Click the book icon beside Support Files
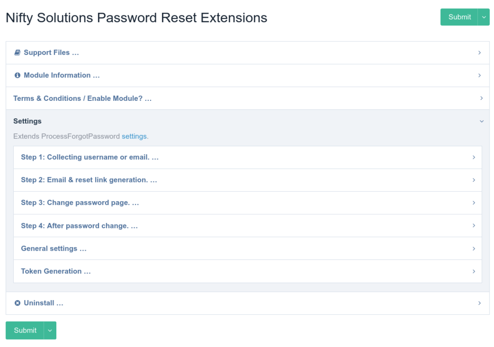 [x=17, y=52]
